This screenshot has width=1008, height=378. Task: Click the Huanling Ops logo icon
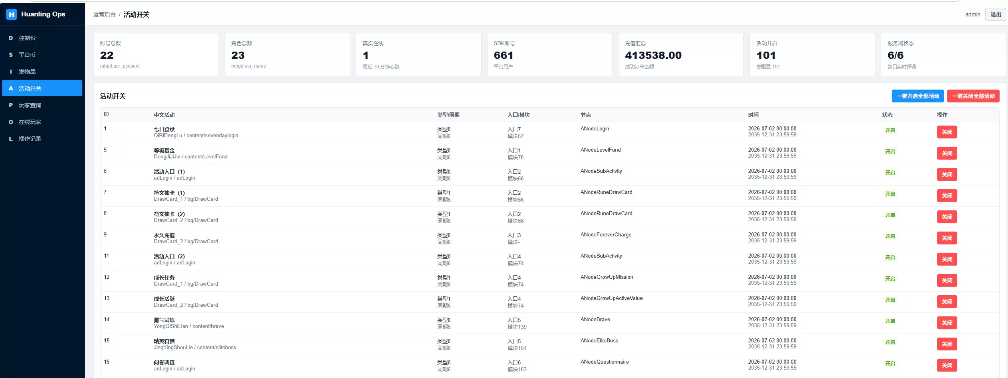click(x=12, y=14)
